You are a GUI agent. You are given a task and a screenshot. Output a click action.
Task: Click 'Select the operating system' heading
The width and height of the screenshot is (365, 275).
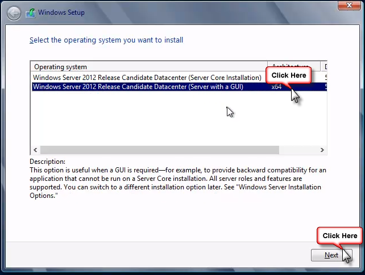click(x=106, y=40)
